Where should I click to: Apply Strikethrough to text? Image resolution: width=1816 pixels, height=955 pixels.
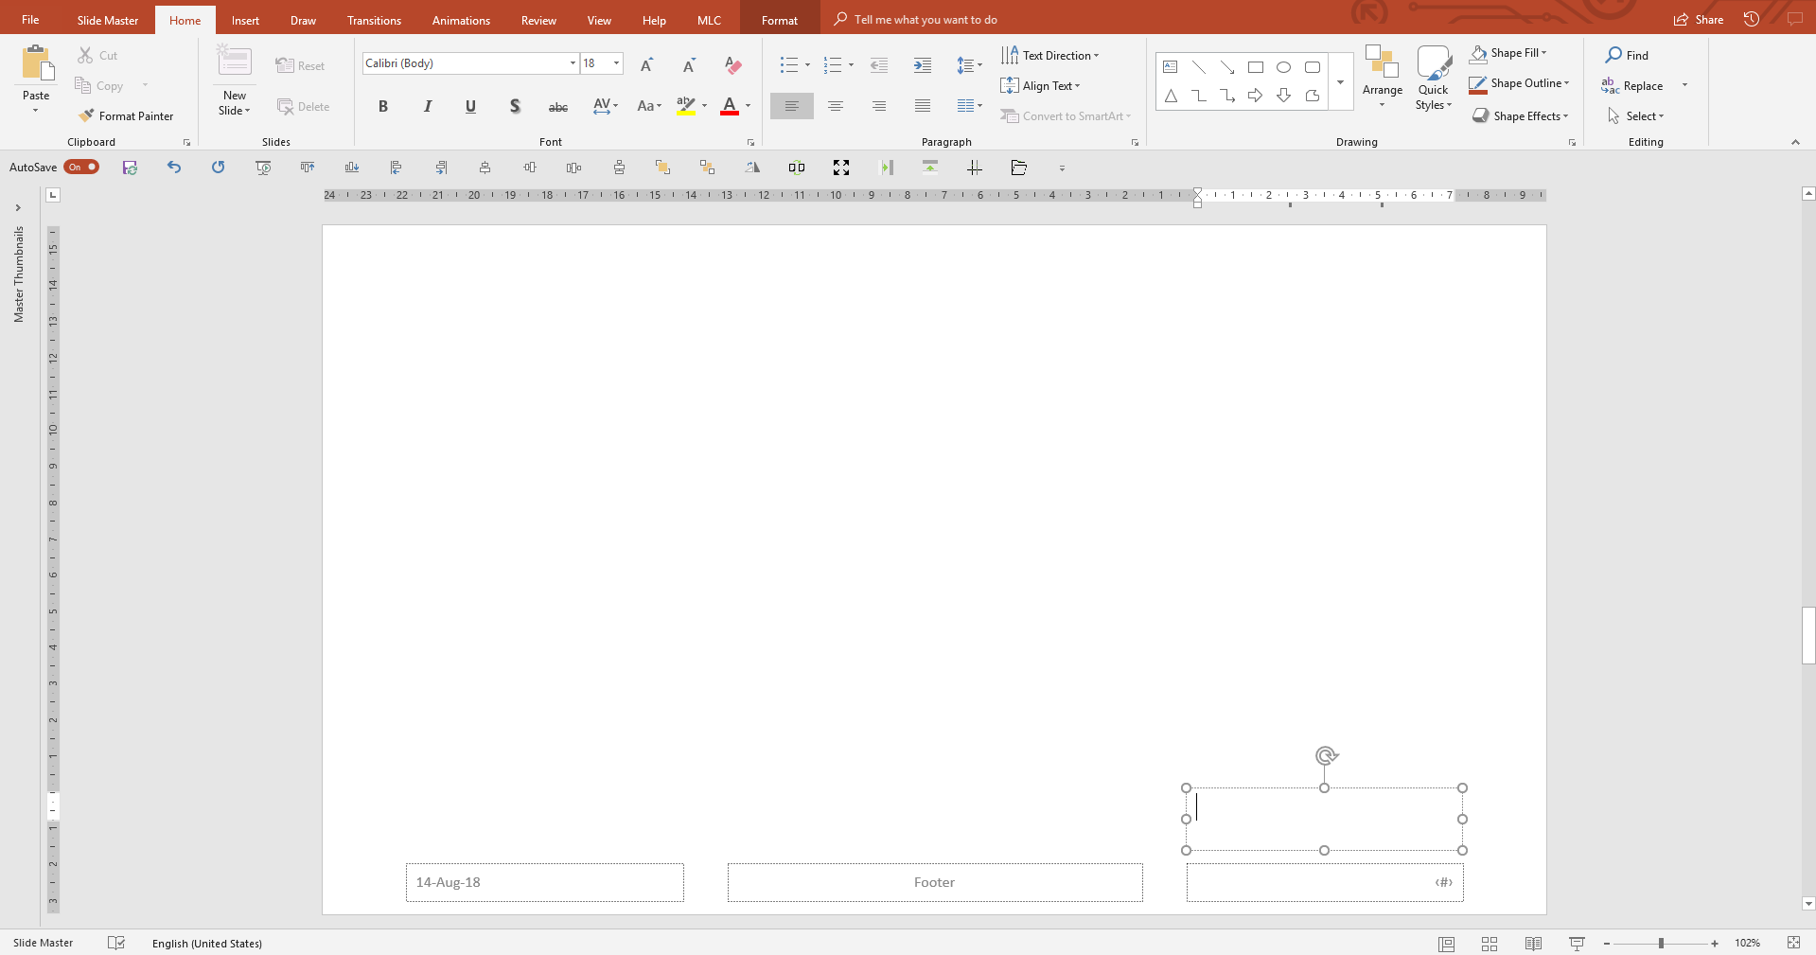point(558,106)
